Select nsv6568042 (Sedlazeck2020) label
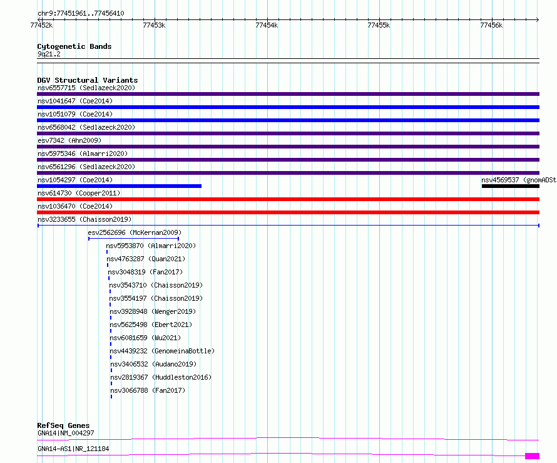 pos(86,127)
